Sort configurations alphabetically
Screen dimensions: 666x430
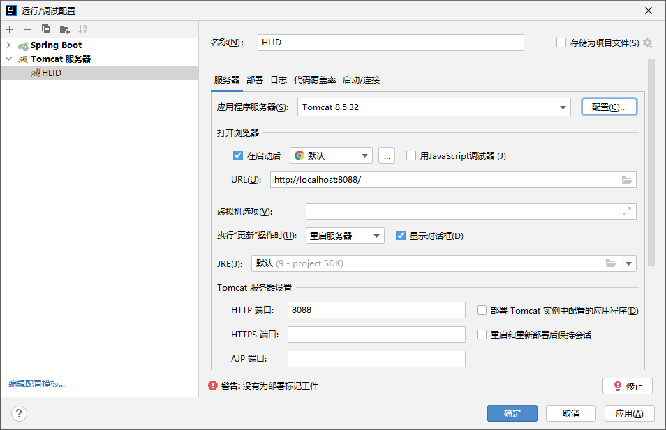(82, 29)
